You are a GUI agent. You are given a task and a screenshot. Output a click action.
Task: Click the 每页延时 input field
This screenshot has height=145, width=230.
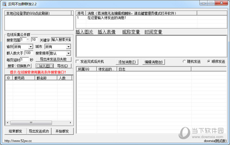pyautogui.click(x=25, y=60)
